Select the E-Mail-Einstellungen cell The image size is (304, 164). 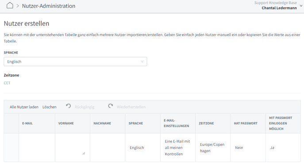click(178, 148)
